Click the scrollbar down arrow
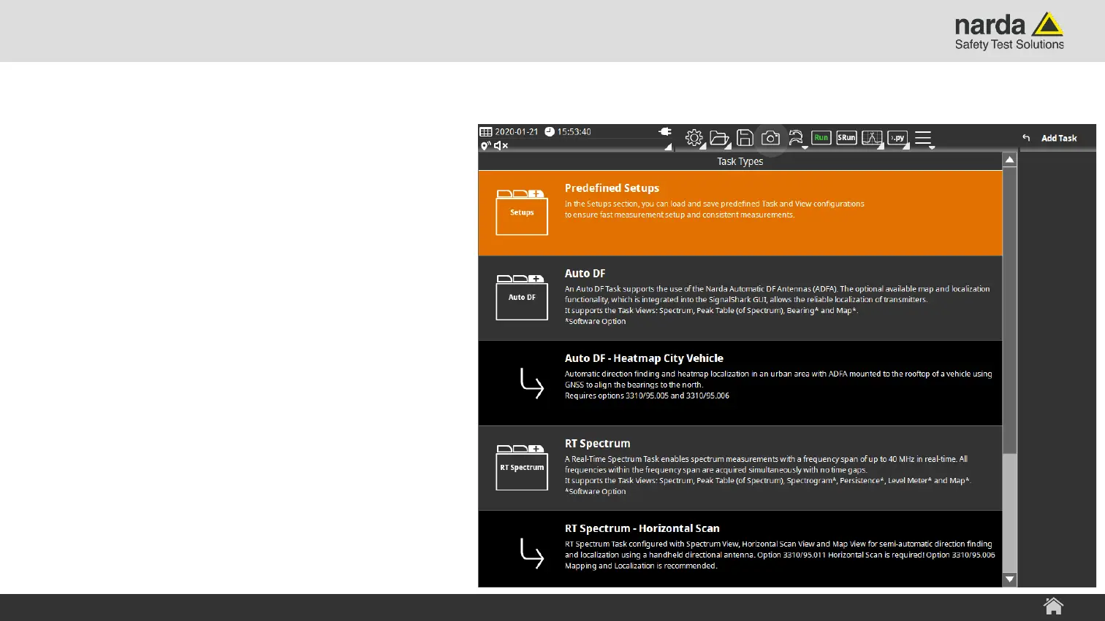This screenshot has width=1105, height=621. pyautogui.click(x=1009, y=579)
